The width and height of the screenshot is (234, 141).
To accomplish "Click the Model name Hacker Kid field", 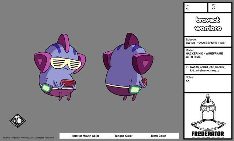I will pyautogui.click(x=208, y=56).
